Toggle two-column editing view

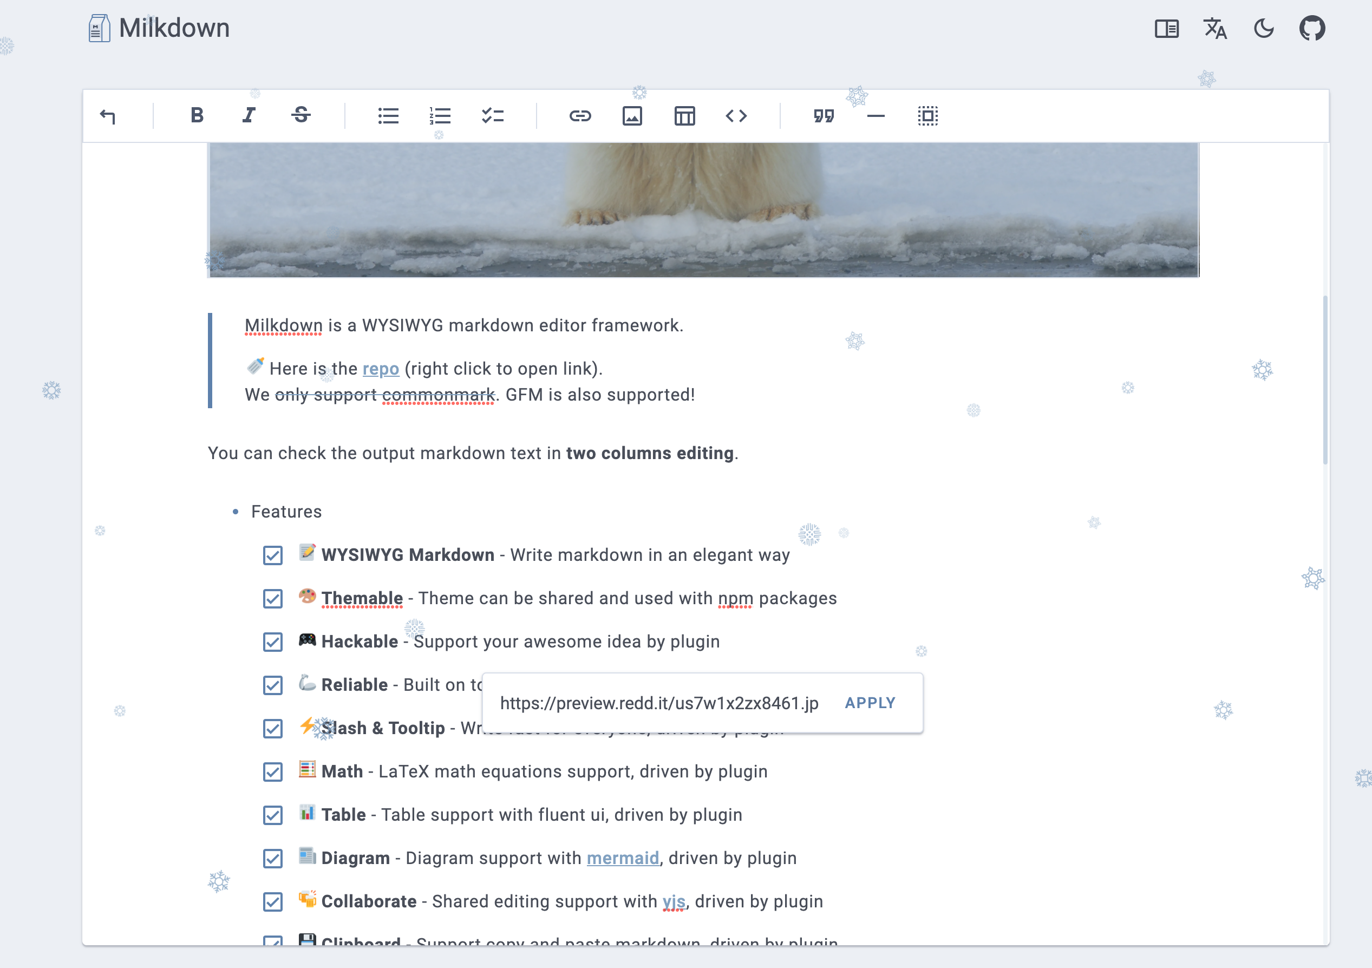click(x=1166, y=28)
